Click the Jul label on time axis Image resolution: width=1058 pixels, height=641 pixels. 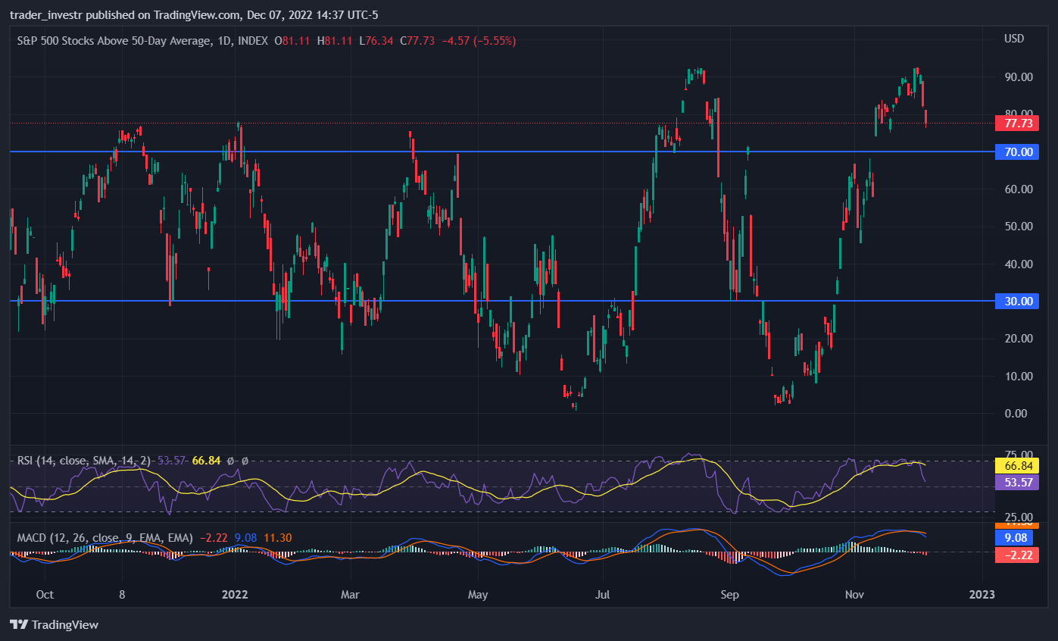click(603, 594)
